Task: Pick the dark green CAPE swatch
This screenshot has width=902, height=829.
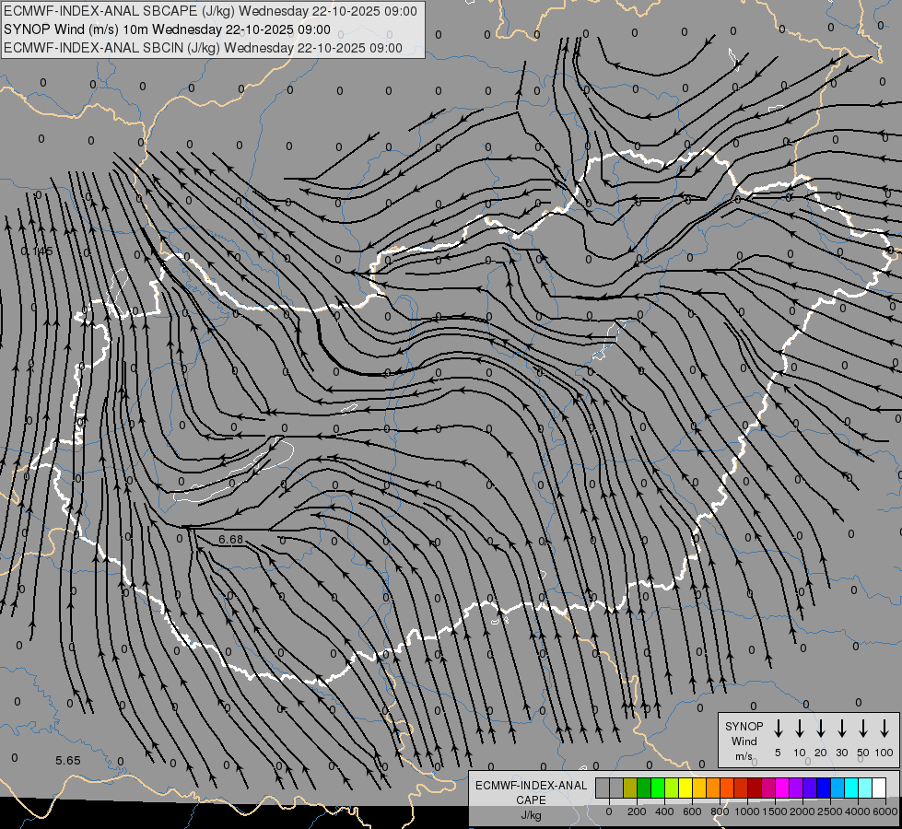Action: coord(644,788)
